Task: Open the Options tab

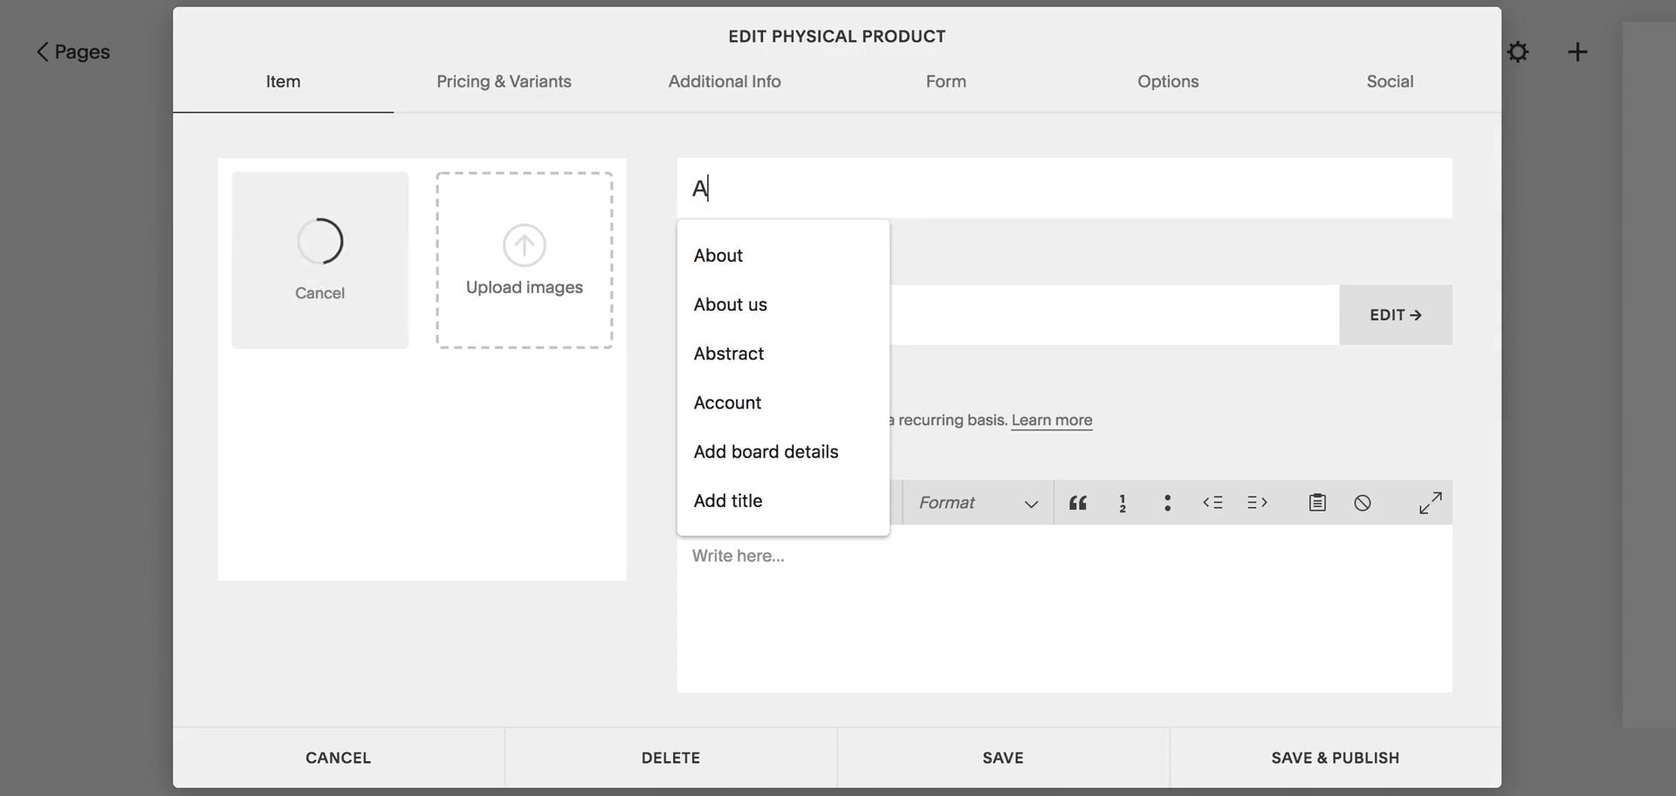Action: click(1168, 81)
